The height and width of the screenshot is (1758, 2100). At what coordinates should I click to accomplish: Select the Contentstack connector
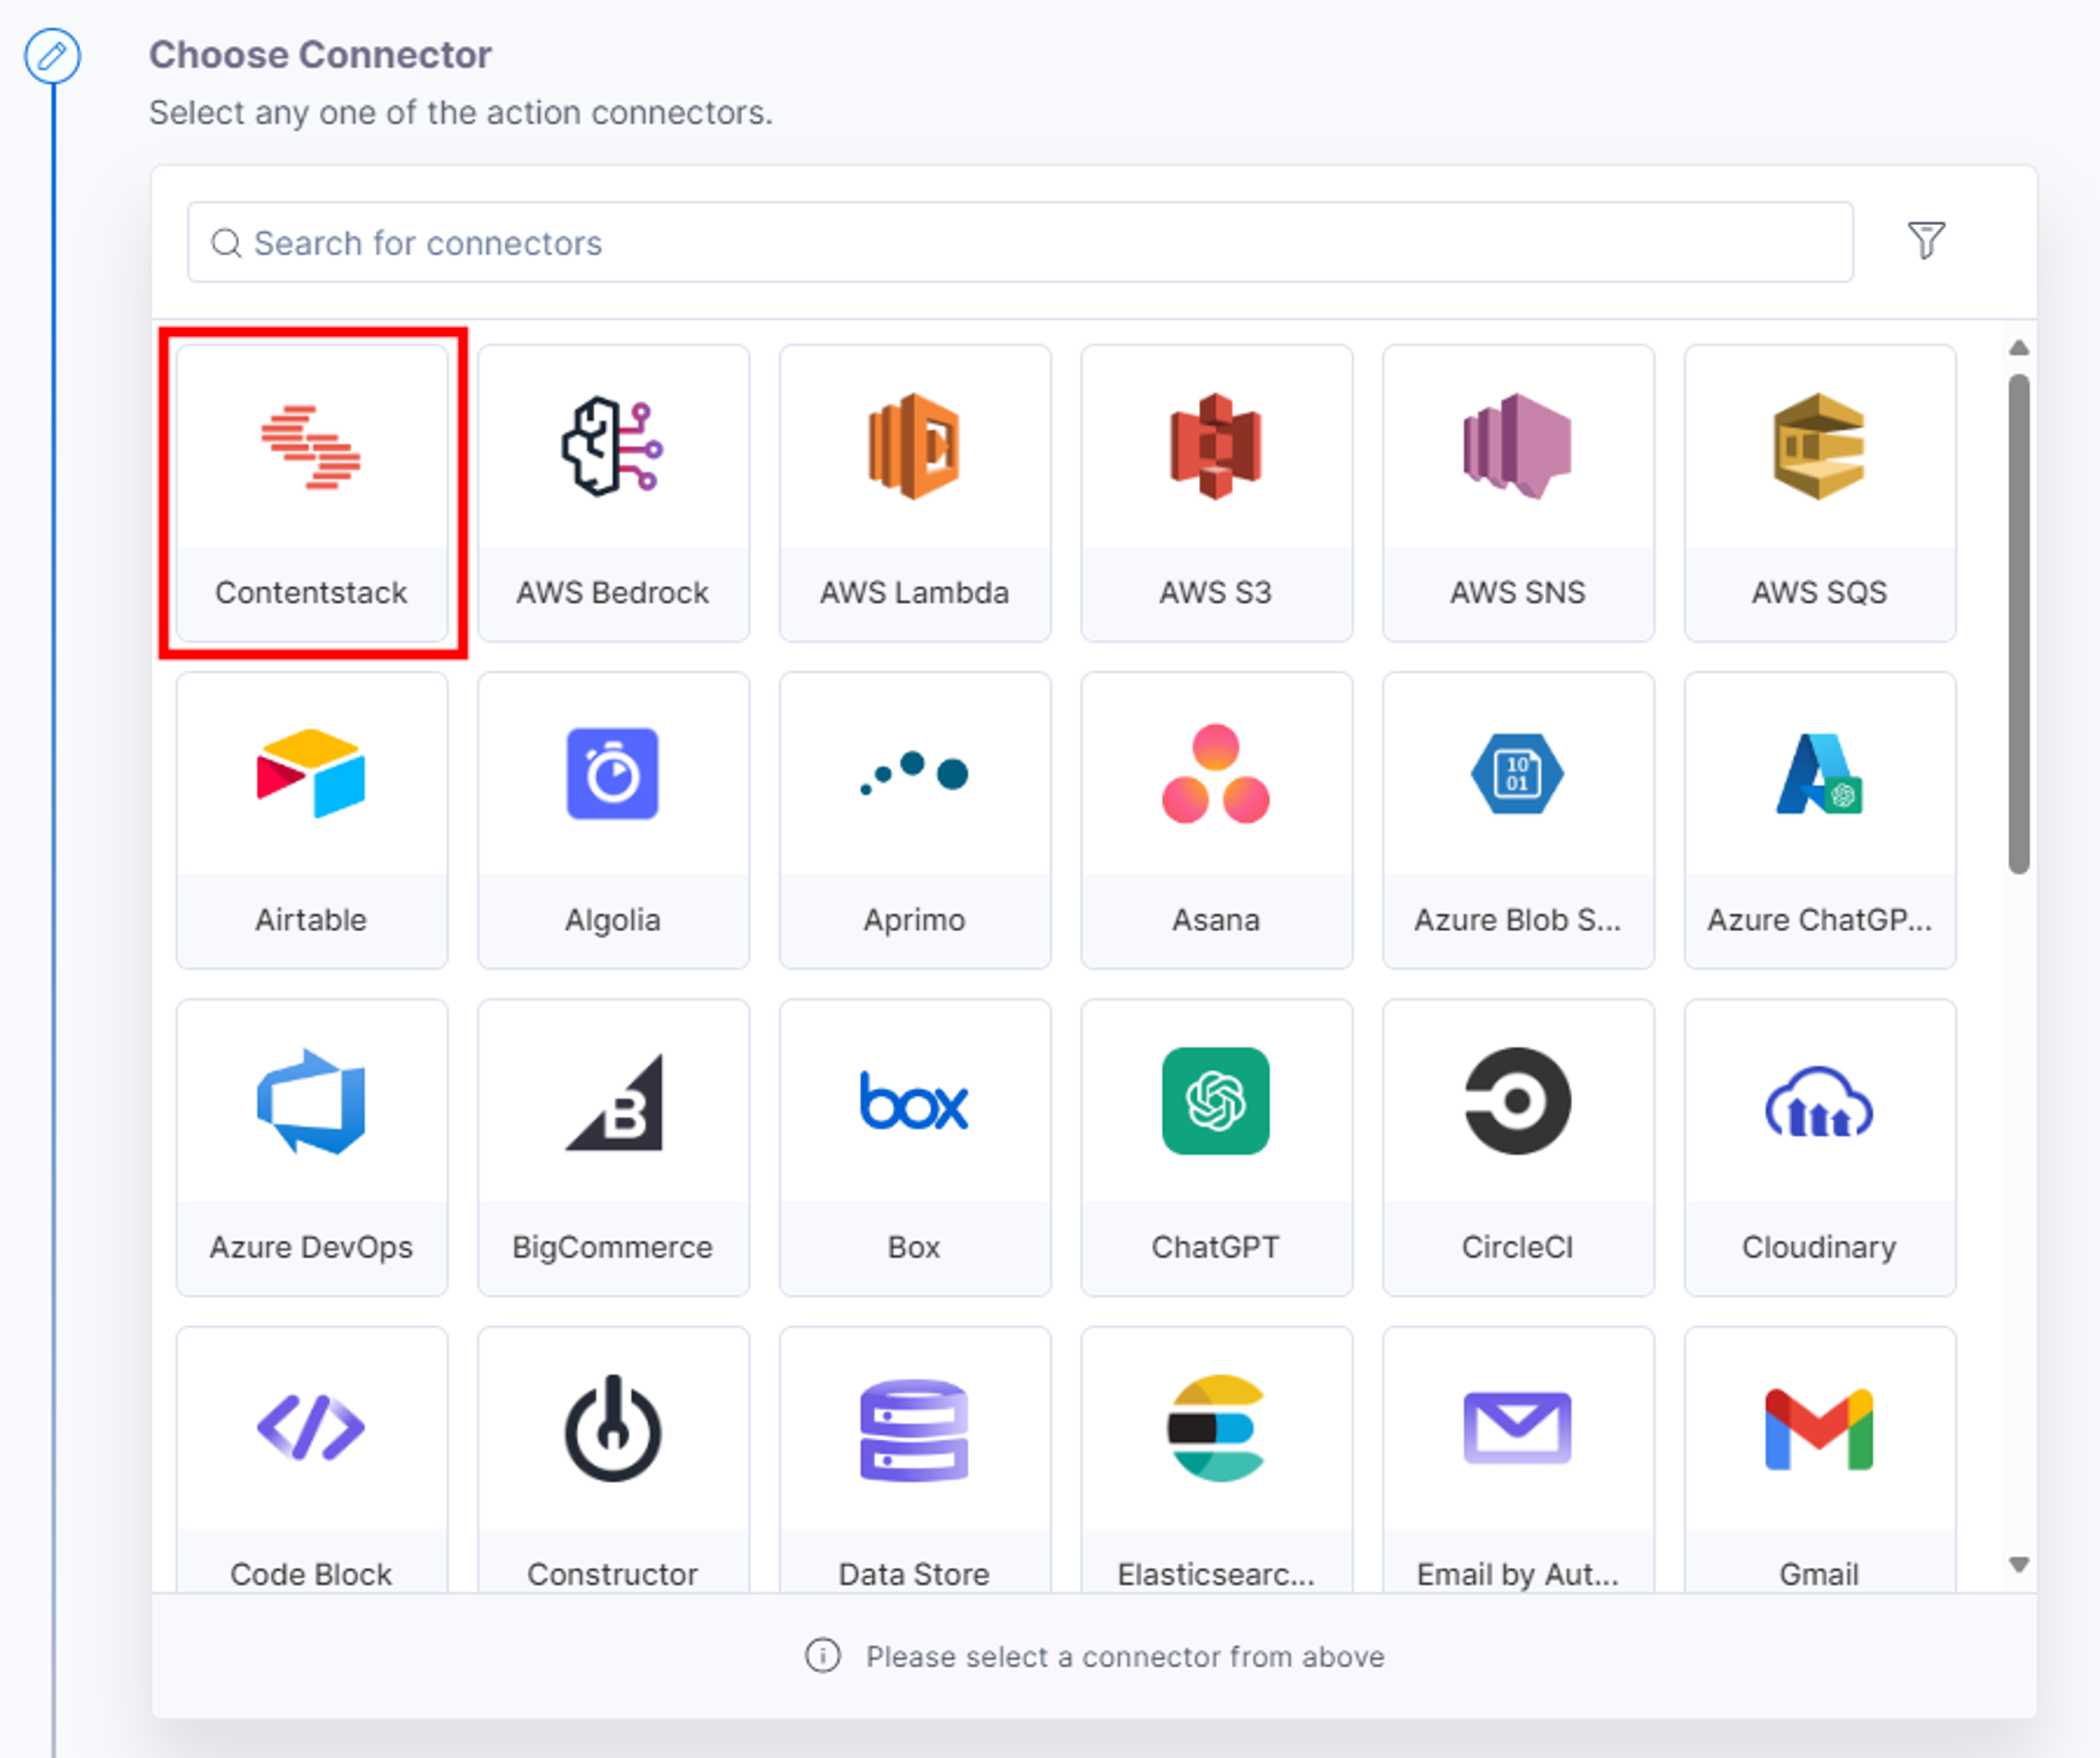[311, 493]
